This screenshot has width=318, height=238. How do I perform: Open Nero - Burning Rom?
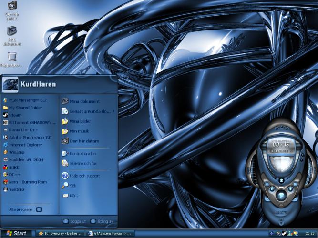click(x=29, y=182)
